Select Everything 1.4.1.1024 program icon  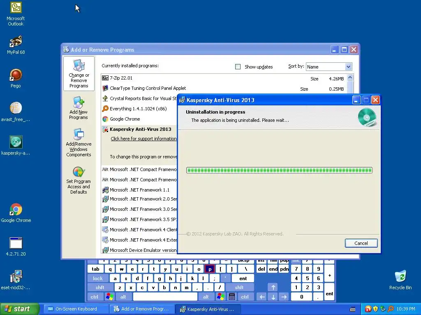(105, 108)
